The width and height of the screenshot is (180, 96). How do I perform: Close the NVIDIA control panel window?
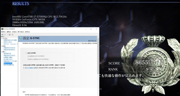(96, 29)
